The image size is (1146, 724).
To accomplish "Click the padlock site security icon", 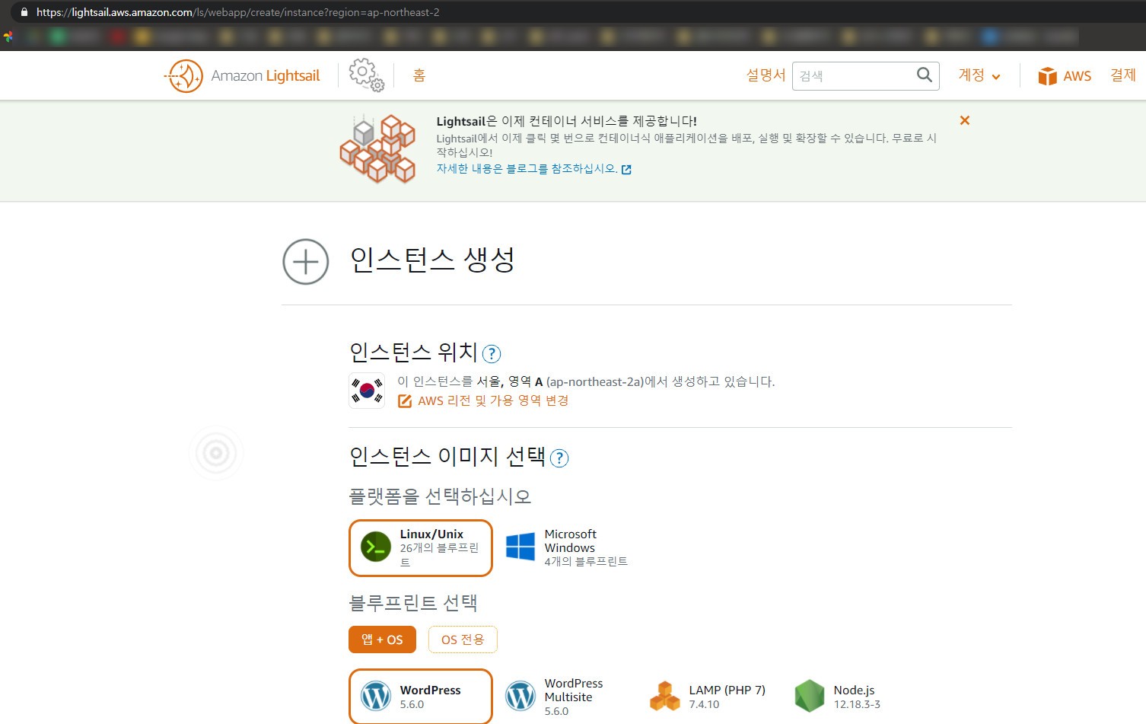I will pos(23,12).
